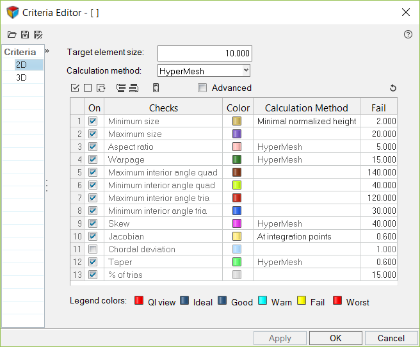Viewport: 420px width, 347px height.
Task: Open help with the question mark icon
Action: point(408,35)
